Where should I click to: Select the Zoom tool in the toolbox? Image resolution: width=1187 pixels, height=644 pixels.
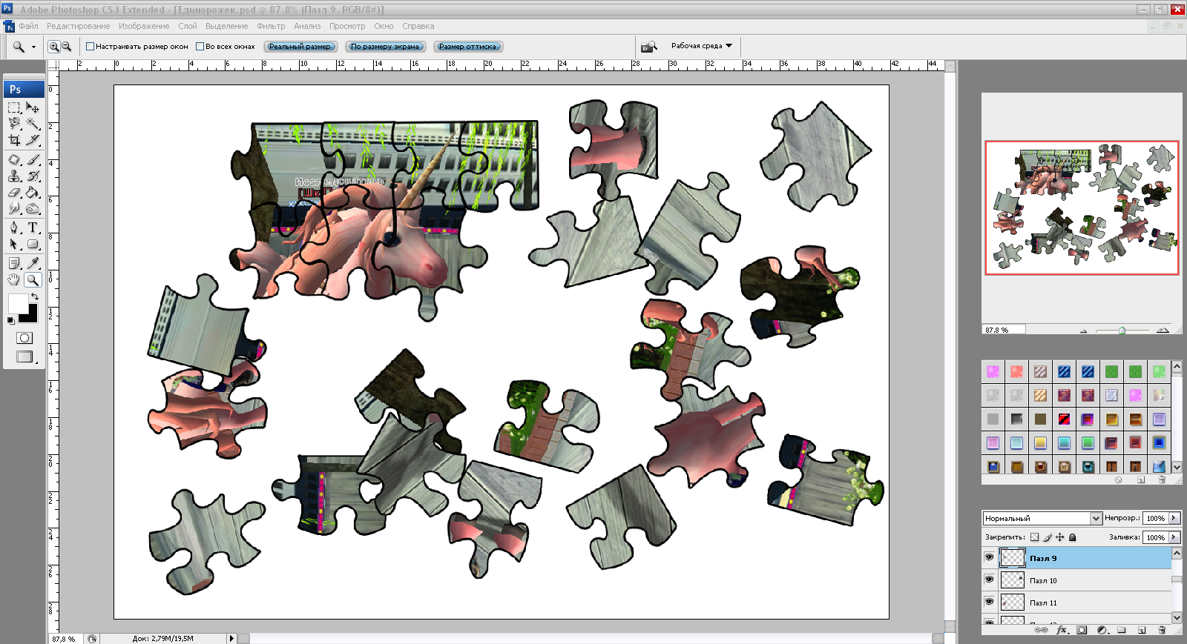(33, 279)
